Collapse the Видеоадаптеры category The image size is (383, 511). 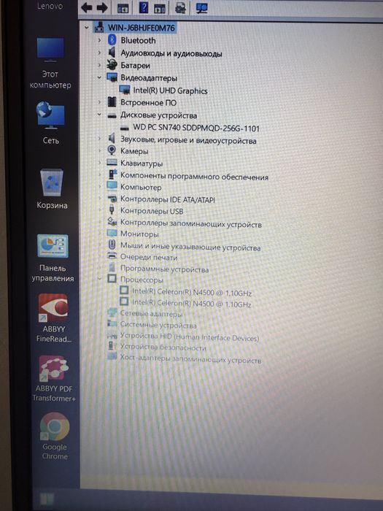tap(99, 77)
